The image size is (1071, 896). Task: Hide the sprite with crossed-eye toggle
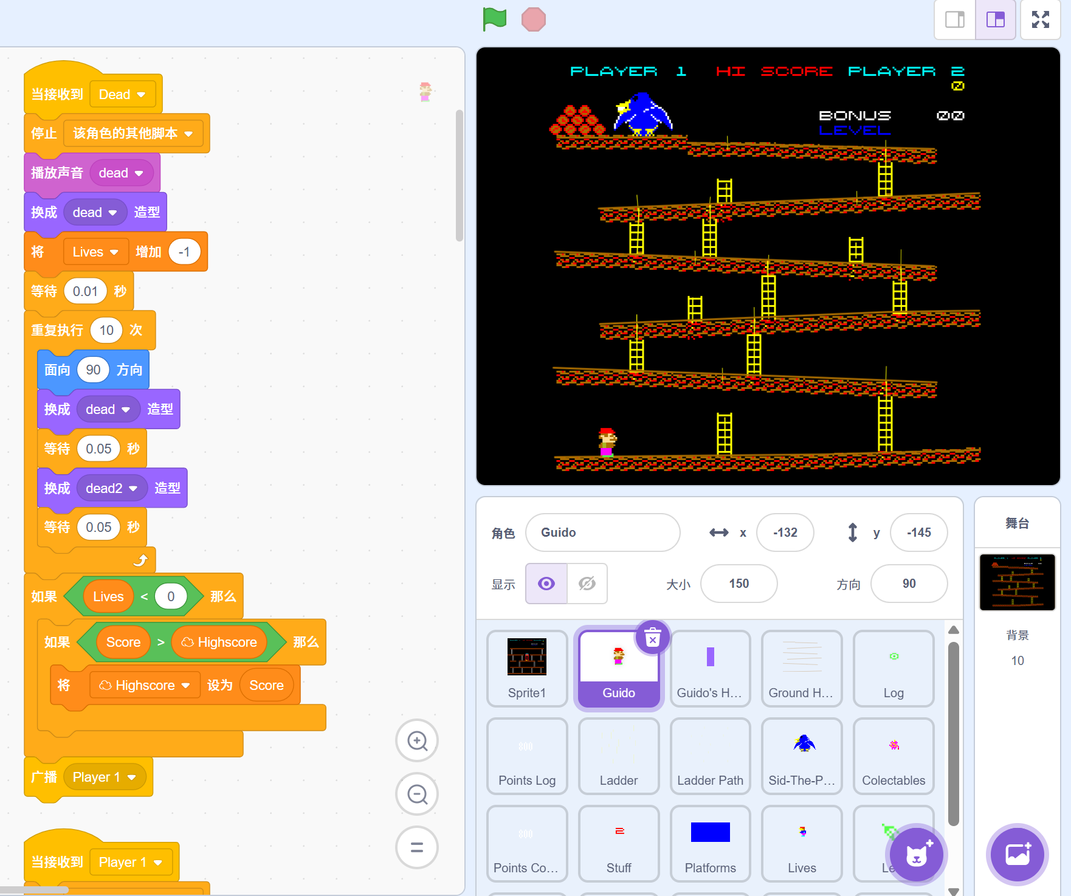coord(587,584)
